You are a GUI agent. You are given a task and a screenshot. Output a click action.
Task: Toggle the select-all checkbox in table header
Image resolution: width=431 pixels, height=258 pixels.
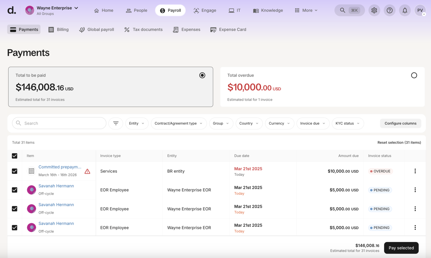click(15, 156)
